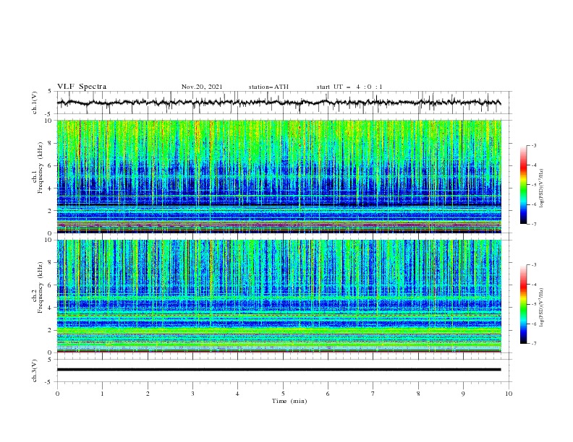Viewport: 573px width, 442px height.
Task: Click the 'station=ATH' label
Action: point(268,87)
